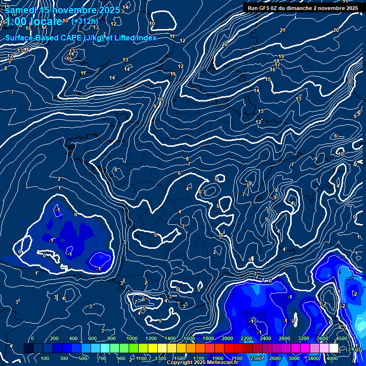
Task: Click the '(+312h)' forecast offset label
Action: (85, 21)
